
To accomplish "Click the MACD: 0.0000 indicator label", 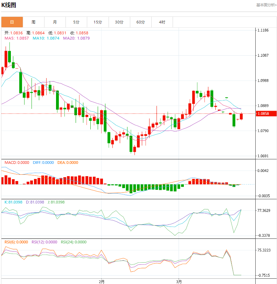I will click(16, 162).
